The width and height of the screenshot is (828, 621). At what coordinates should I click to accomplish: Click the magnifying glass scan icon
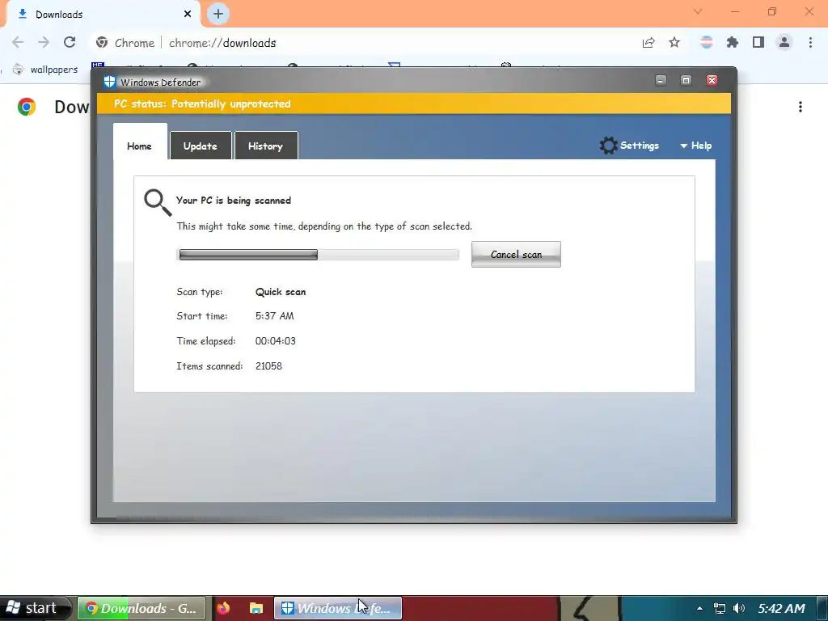click(158, 203)
